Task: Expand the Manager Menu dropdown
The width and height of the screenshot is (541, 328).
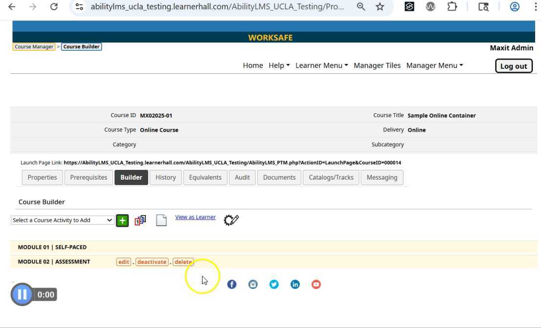Action: point(434,65)
